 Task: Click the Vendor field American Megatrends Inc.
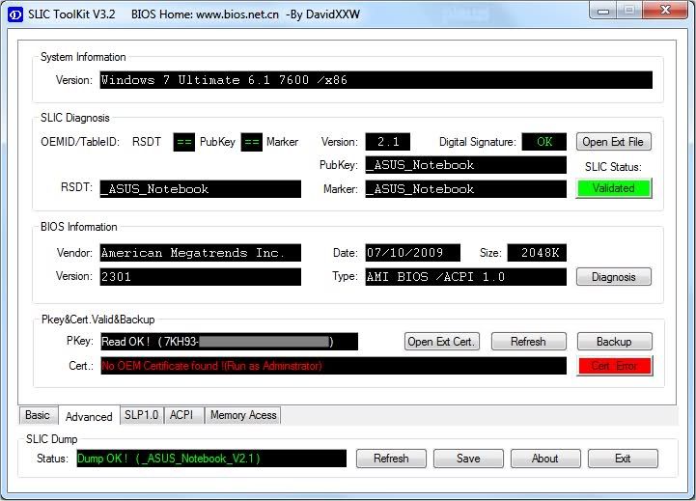(200, 253)
